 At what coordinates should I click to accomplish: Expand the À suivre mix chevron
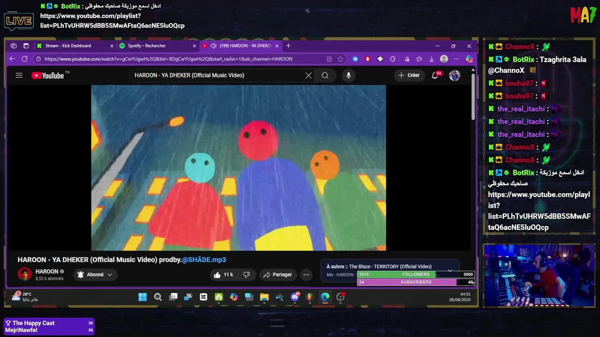click(450, 271)
